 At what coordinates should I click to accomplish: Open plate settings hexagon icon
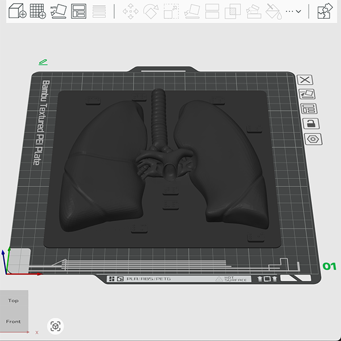click(313, 139)
